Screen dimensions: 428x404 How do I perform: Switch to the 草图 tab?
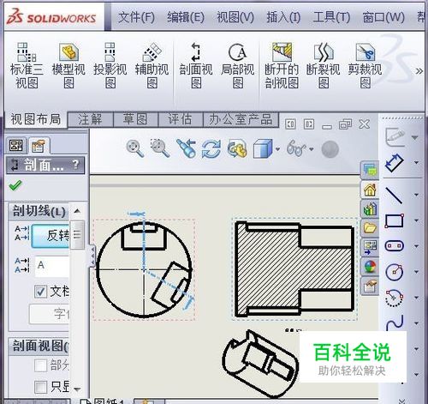coord(135,119)
